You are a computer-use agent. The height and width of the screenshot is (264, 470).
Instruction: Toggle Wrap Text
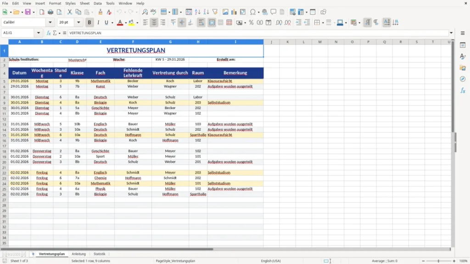[x=201, y=22]
